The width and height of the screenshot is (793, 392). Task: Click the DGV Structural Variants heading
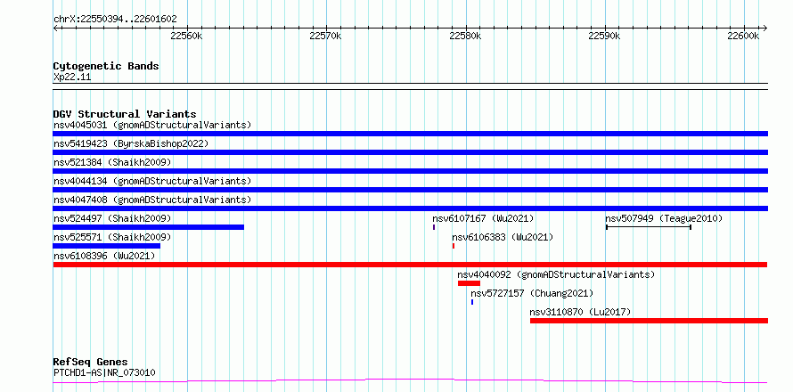coord(125,114)
